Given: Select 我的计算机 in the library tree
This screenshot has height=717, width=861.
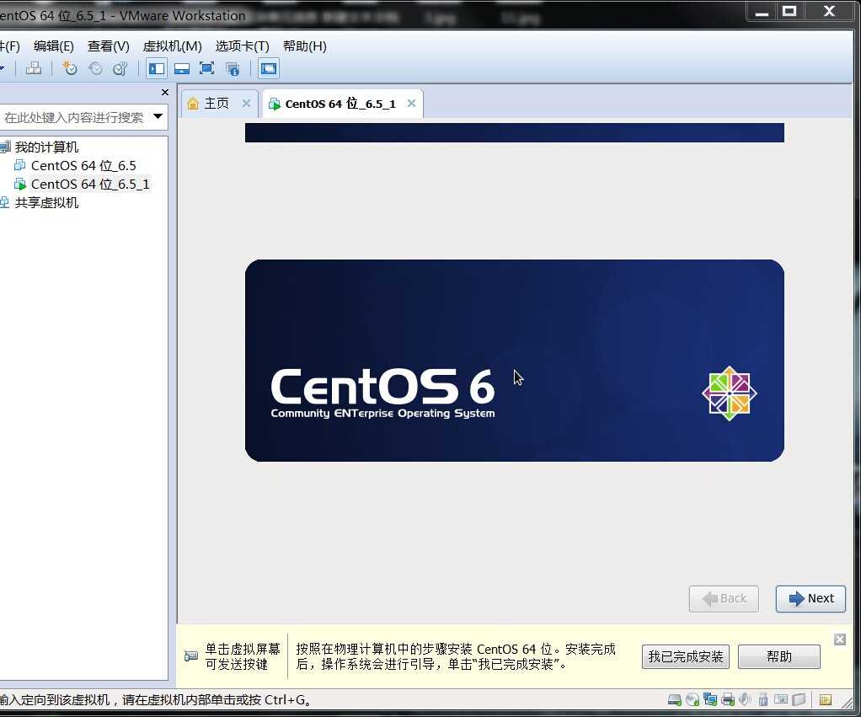Looking at the screenshot, I should pyautogui.click(x=46, y=147).
